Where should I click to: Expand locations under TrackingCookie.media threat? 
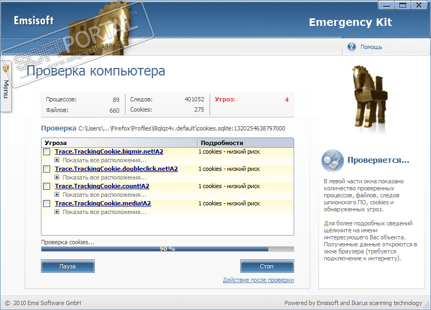click(x=57, y=212)
